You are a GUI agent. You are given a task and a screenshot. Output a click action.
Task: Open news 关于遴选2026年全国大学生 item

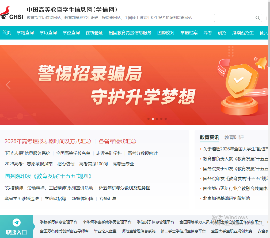[x=235, y=149]
